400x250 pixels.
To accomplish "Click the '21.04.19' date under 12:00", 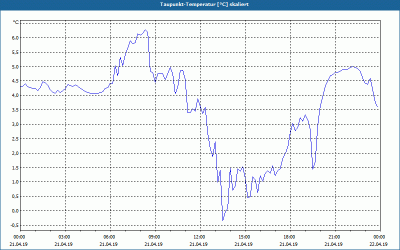I will click(198, 244).
